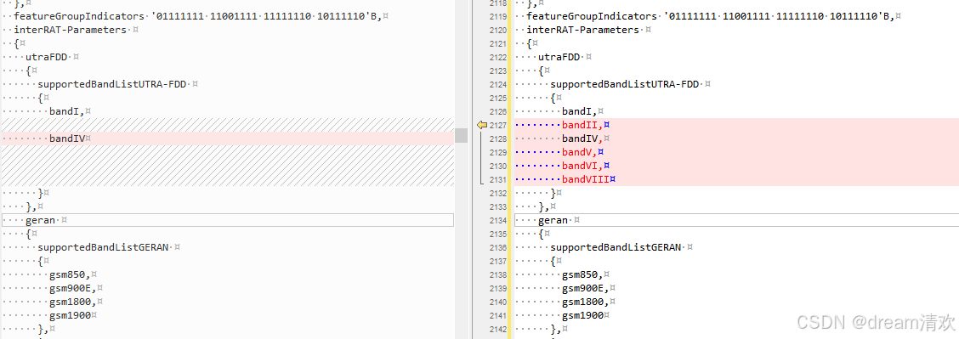
Task: Click line number 2136 in the gutter
Action: click(x=499, y=247)
